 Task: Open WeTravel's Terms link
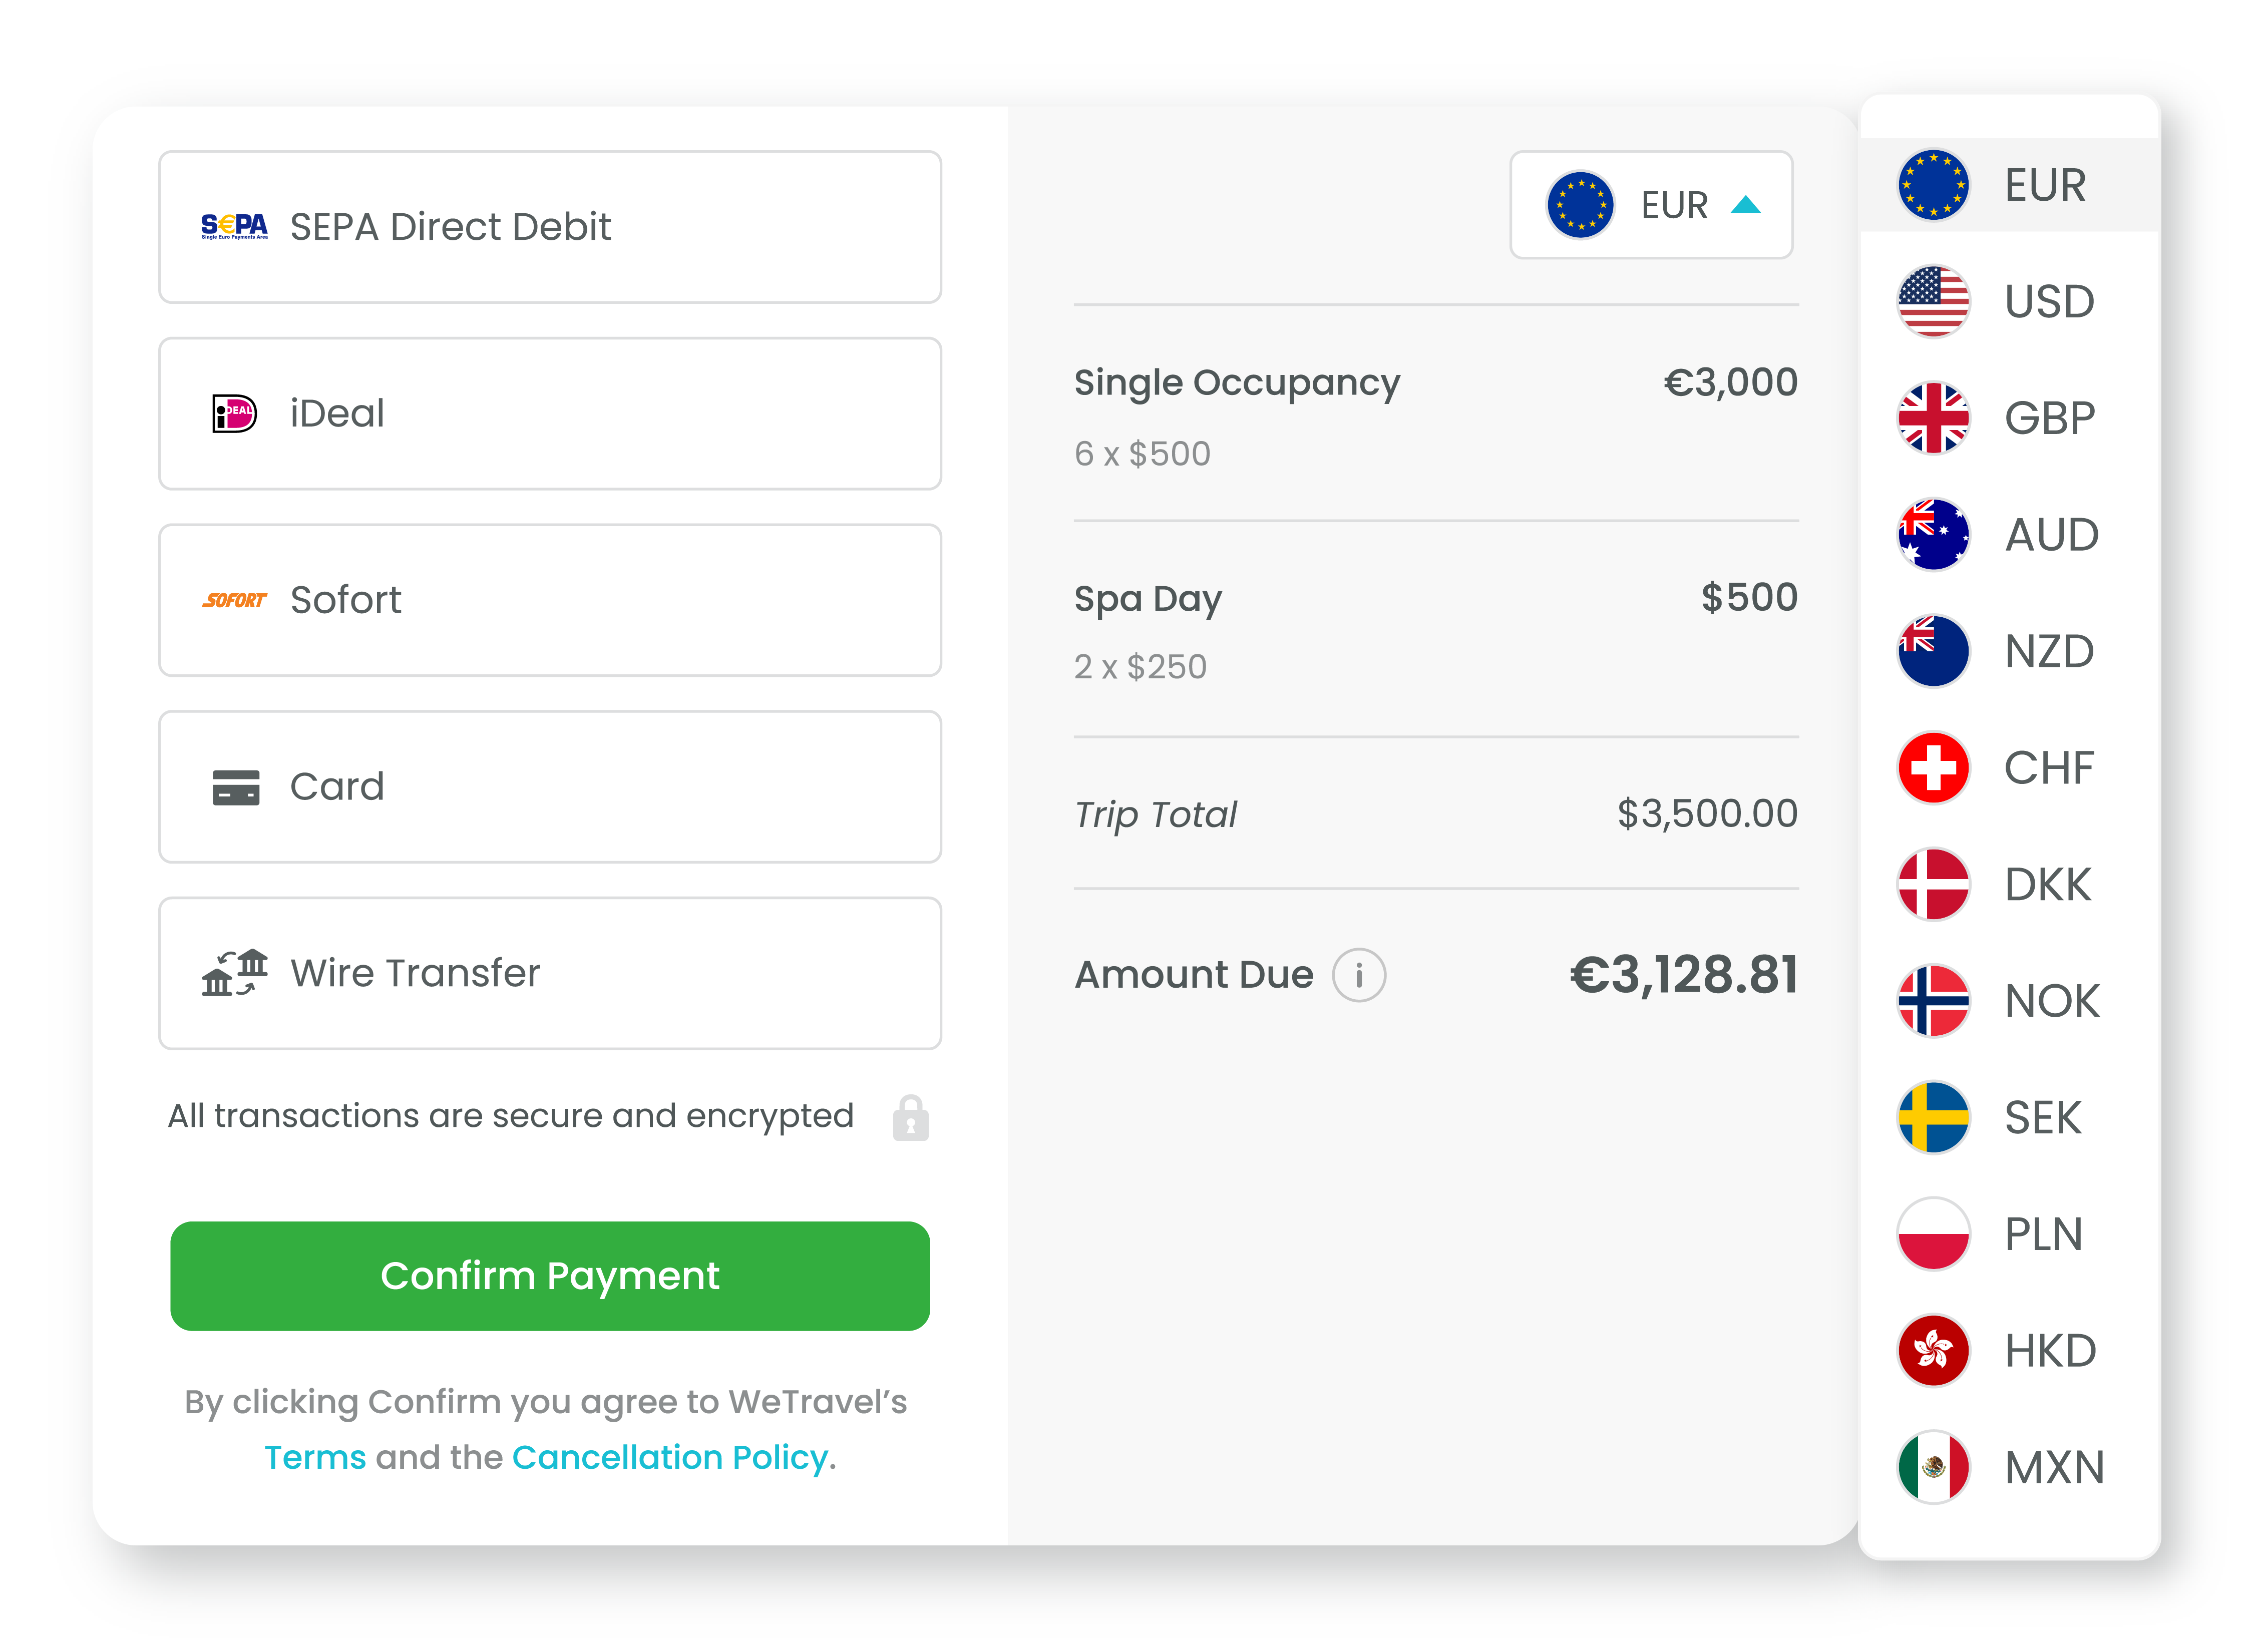(x=315, y=1457)
